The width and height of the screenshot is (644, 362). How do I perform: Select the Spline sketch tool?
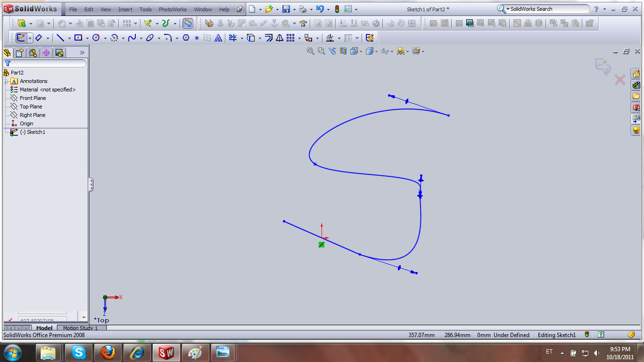tap(132, 38)
